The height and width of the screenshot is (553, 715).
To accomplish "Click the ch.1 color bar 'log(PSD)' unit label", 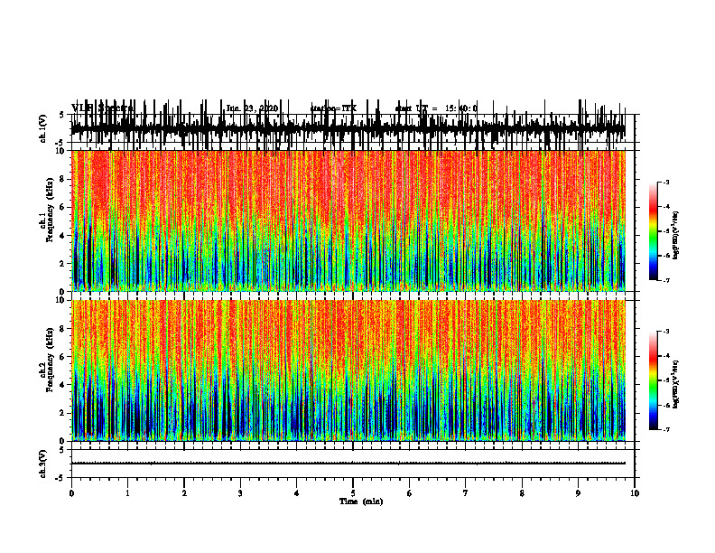I will click(676, 236).
